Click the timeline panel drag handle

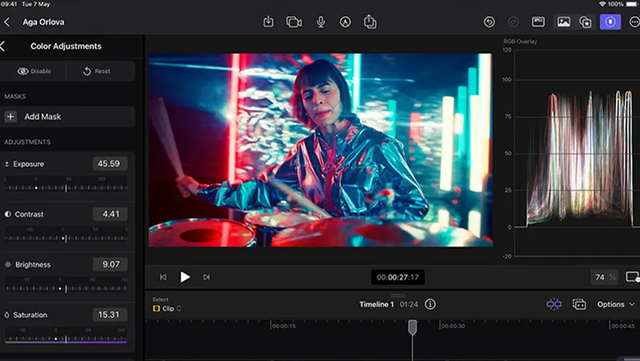pyautogui.click(x=398, y=295)
